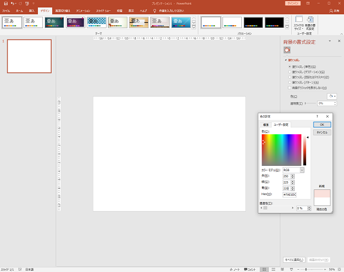344x272 pixels.
Task: Switch to Normal view icon
Action: coord(264,269)
